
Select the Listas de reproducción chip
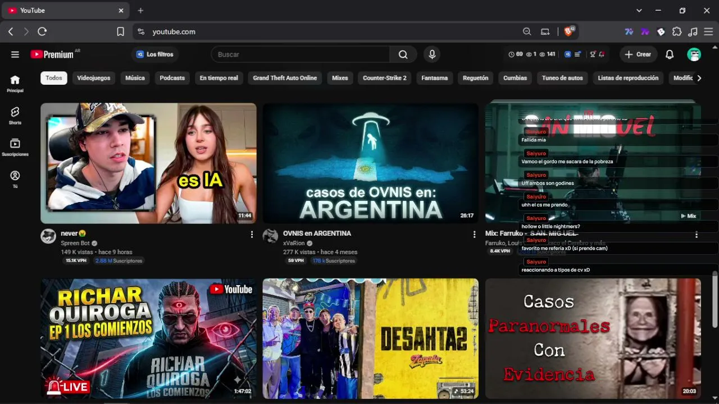click(628, 78)
